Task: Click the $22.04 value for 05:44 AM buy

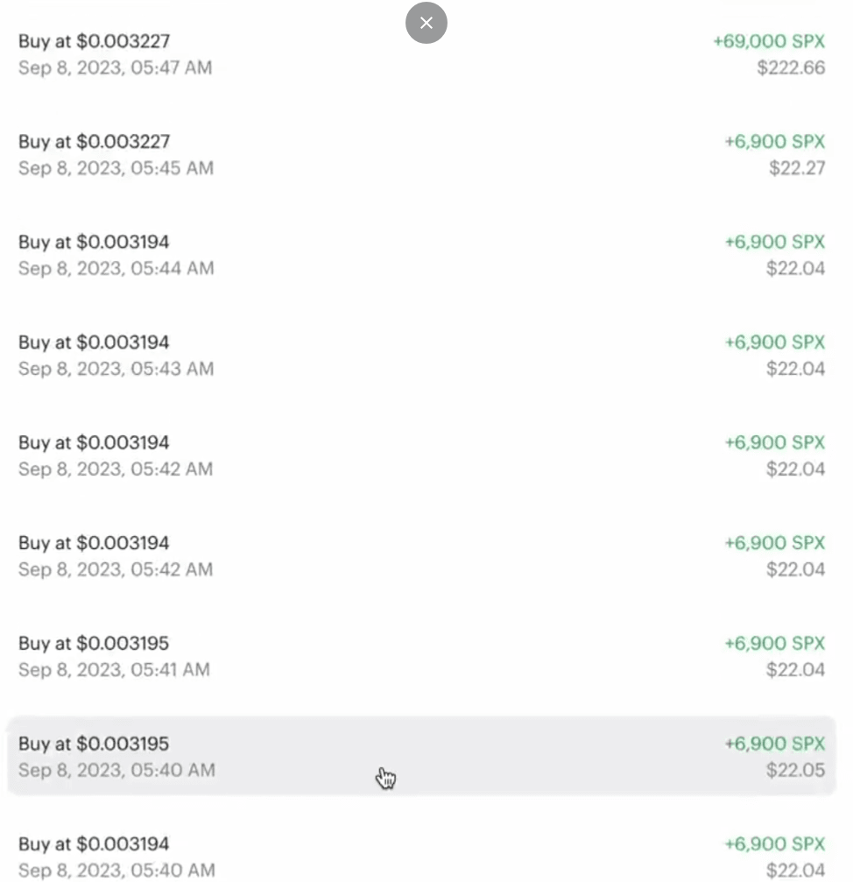Action: pos(796,268)
